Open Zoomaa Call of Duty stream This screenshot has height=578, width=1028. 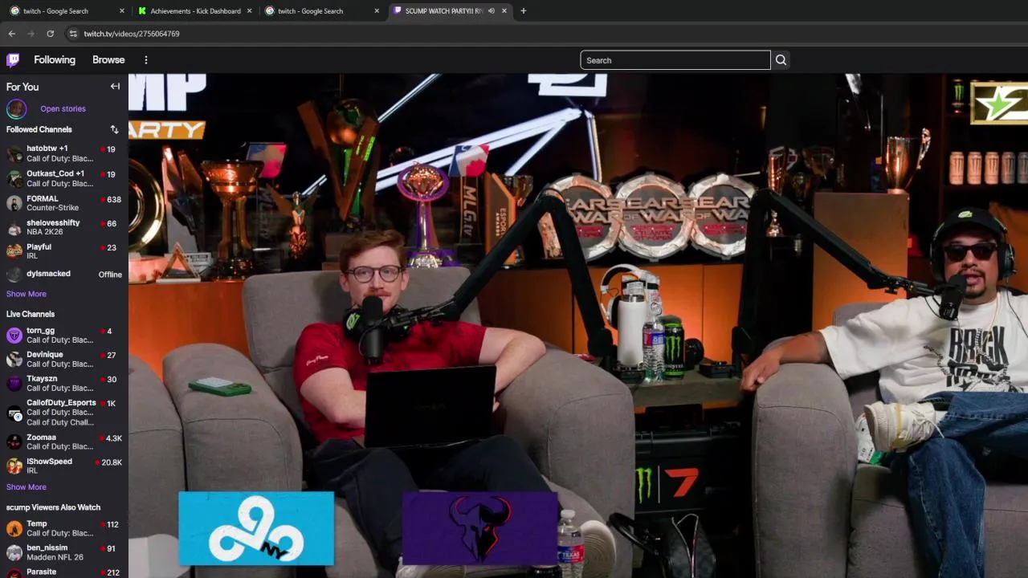point(64,442)
